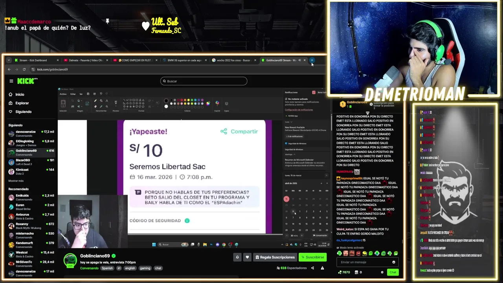Open the Paint color picker wheel

(208, 103)
